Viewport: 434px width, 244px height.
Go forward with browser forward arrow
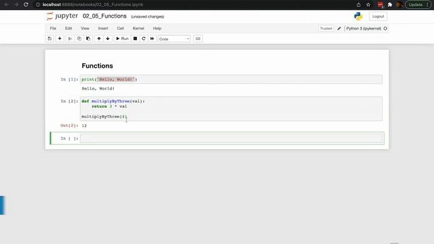tap(16, 5)
